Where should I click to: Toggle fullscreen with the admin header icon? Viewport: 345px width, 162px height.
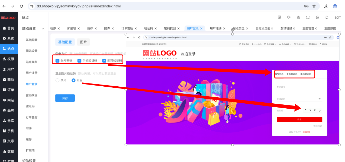coord(308,18)
